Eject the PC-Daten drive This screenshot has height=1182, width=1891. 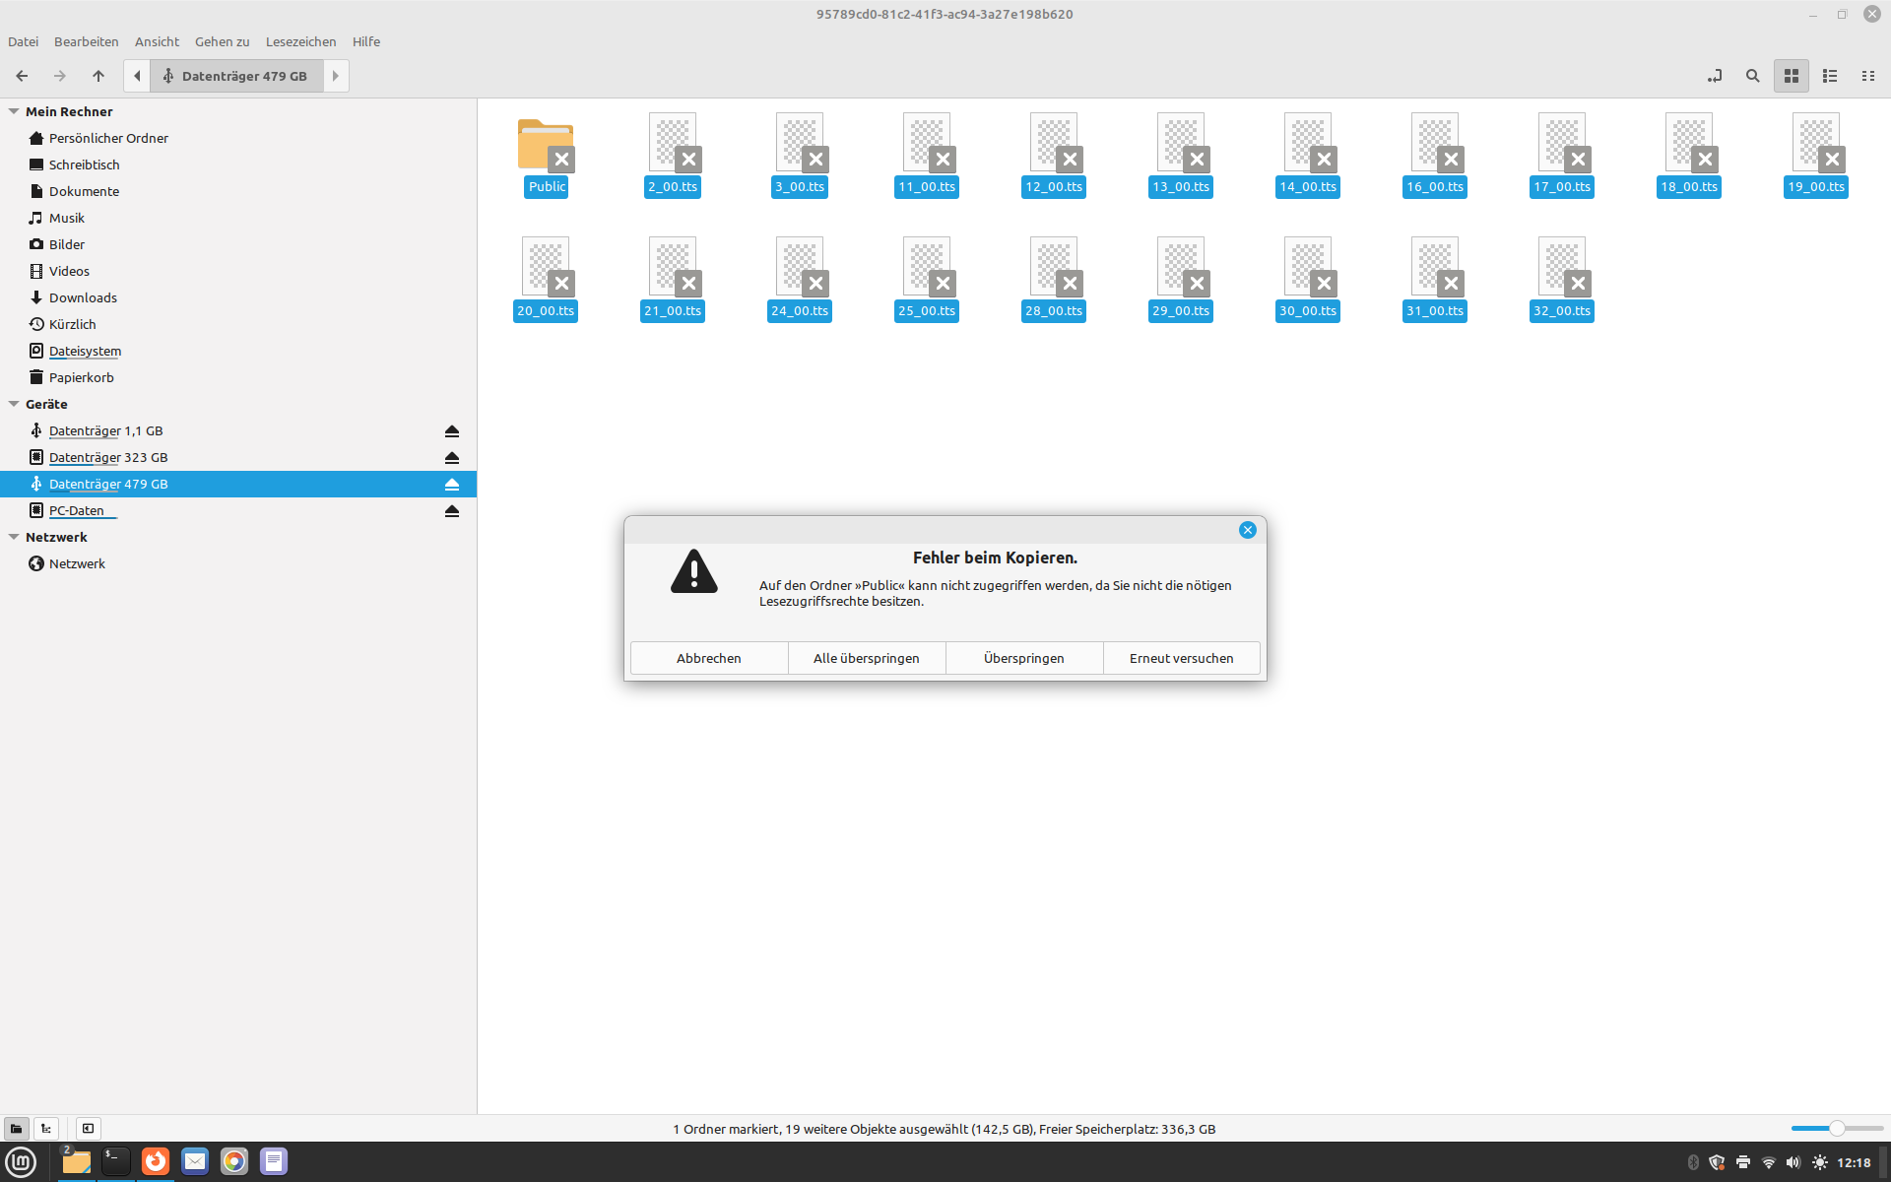(452, 511)
